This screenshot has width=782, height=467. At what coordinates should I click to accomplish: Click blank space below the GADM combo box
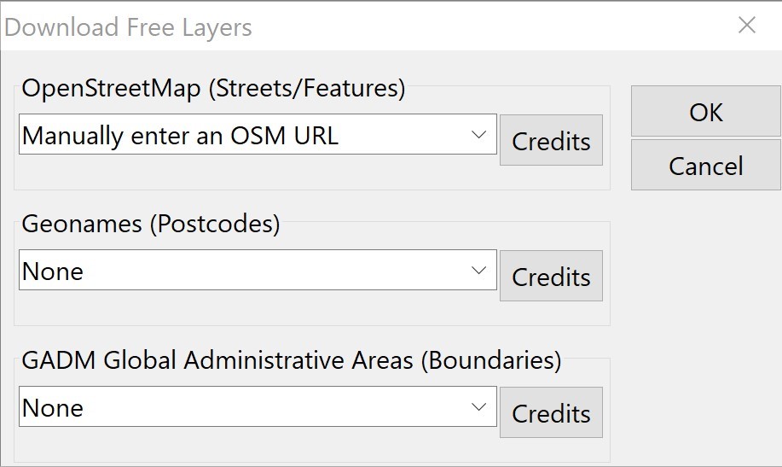(x=256, y=444)
